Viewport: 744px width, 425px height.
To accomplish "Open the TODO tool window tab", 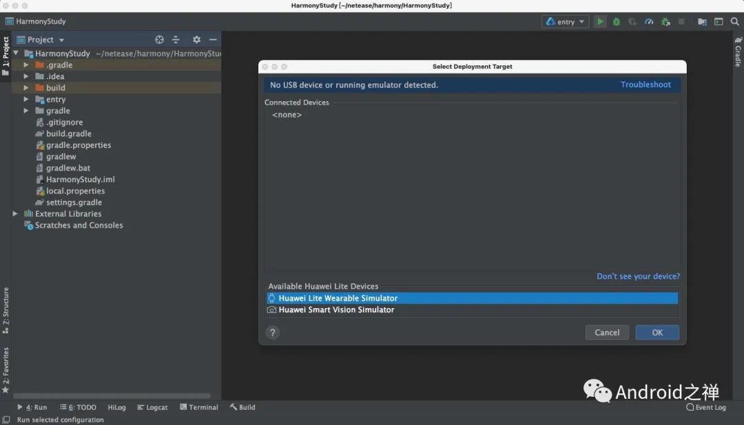I will coord(79,407).
